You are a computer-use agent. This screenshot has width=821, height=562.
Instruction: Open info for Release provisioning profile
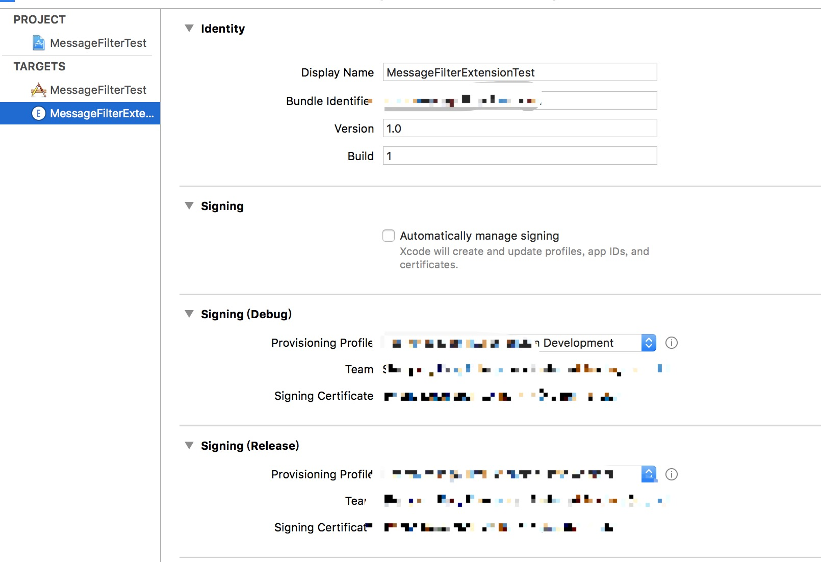tap(672, 474)
